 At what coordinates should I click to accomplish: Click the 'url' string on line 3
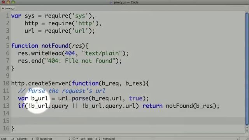80,31
